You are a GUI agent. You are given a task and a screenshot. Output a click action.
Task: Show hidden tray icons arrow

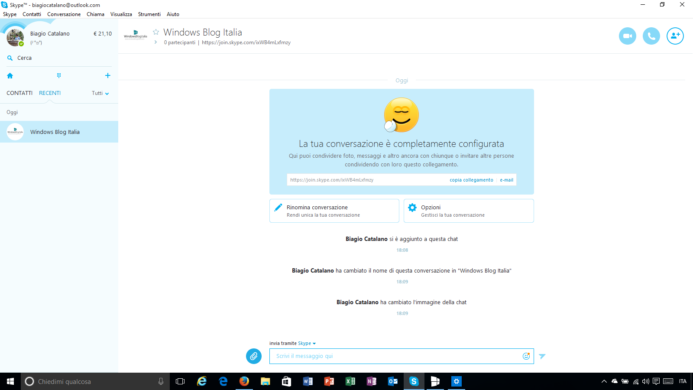[x=604, y=381]
